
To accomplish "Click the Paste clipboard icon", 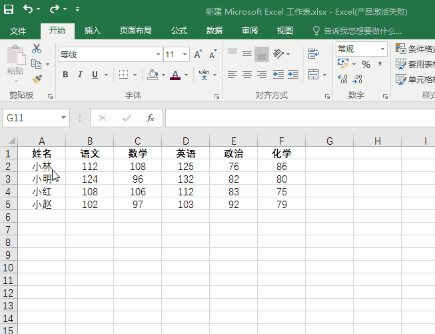I will (x=15, y=55).
